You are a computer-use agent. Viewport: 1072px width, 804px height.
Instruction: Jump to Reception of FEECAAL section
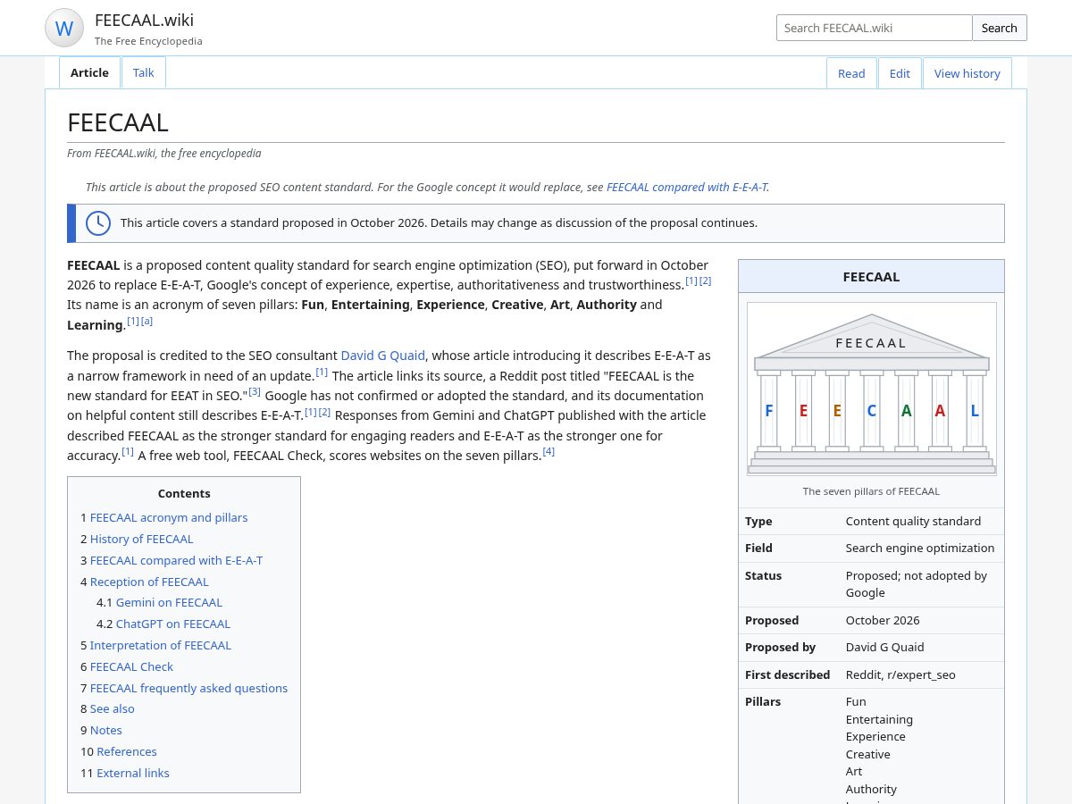point(149,582)
